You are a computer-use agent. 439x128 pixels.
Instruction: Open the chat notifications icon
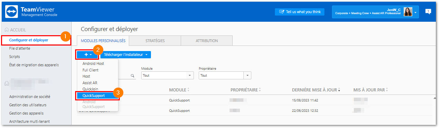(428, 12)
